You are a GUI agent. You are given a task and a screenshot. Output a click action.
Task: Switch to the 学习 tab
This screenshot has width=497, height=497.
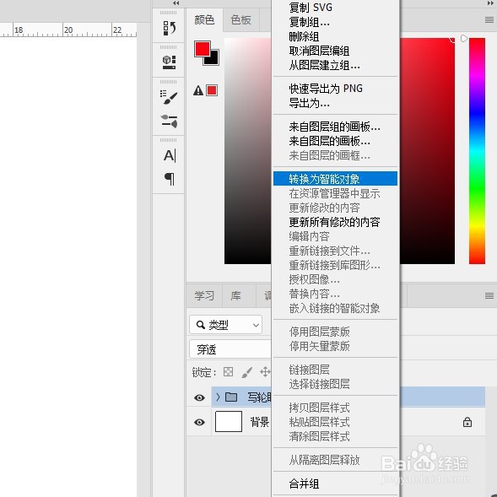pos(204,295)
